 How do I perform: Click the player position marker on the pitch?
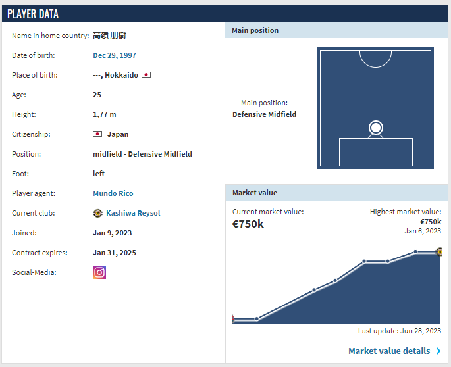tap(375, 127)
